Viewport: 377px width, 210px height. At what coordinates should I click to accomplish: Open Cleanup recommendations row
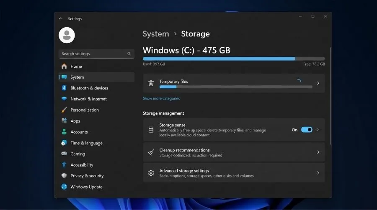click(234, 152)
